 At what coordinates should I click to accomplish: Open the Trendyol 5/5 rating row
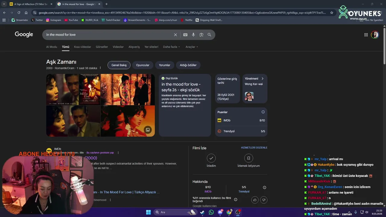[x=241, y=131]
